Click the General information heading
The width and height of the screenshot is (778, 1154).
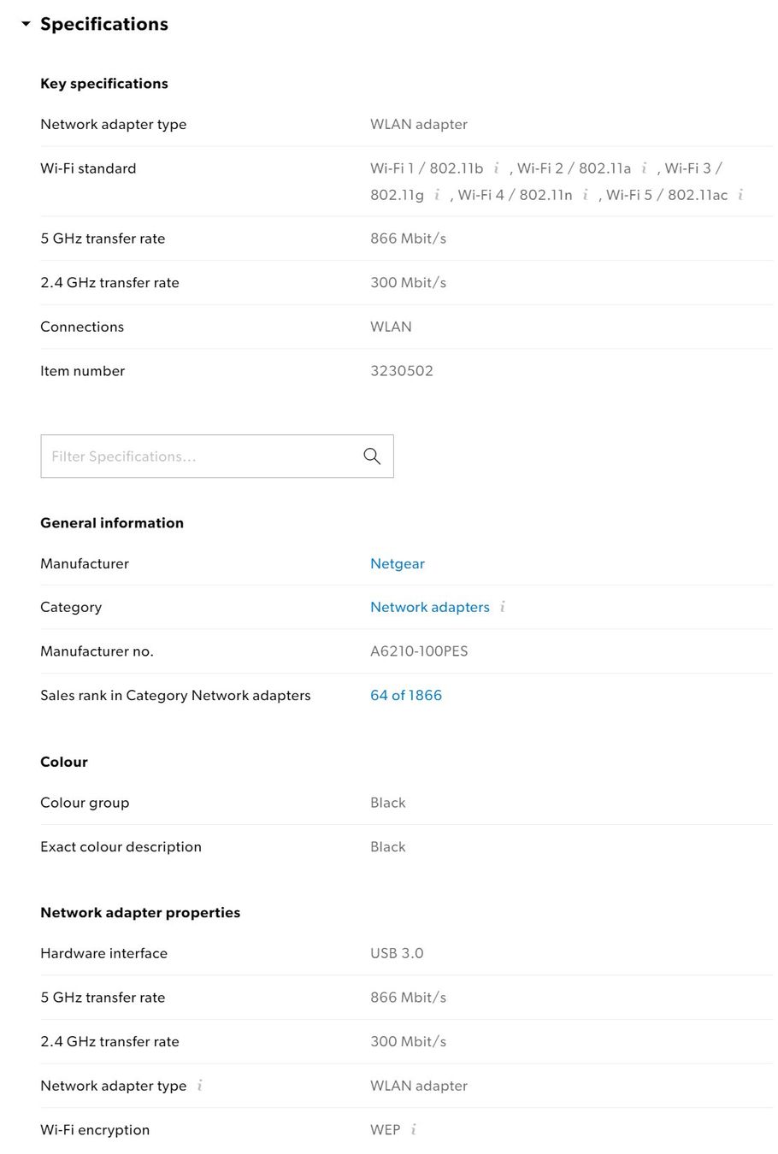(x=112, y=523)
